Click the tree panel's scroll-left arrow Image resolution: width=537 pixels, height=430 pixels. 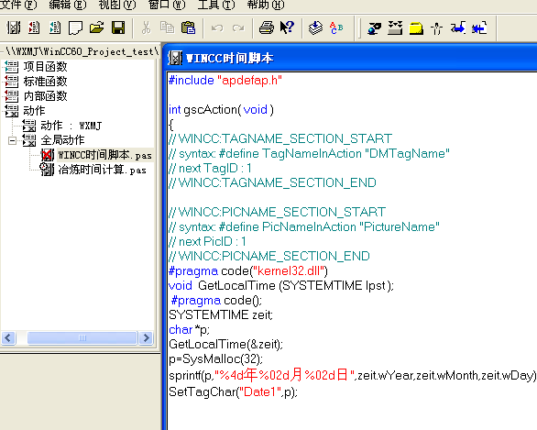(8, 337)
